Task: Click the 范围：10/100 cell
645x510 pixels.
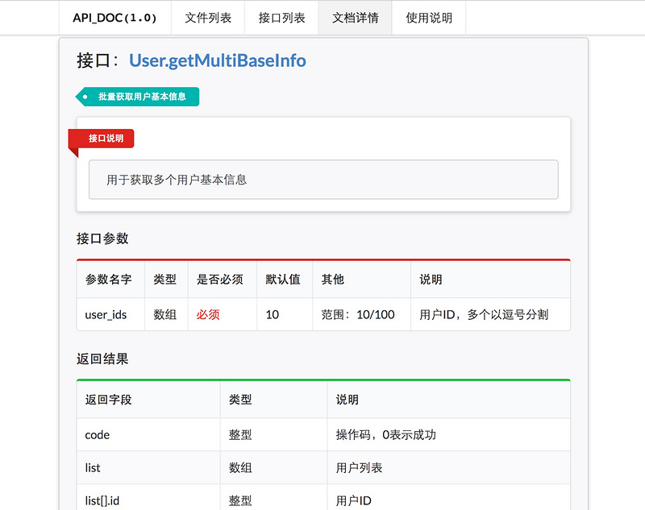Action: [357, 314]
